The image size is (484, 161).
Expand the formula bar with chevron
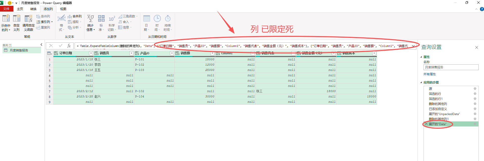pyautogui.click(x=413, y=46)
